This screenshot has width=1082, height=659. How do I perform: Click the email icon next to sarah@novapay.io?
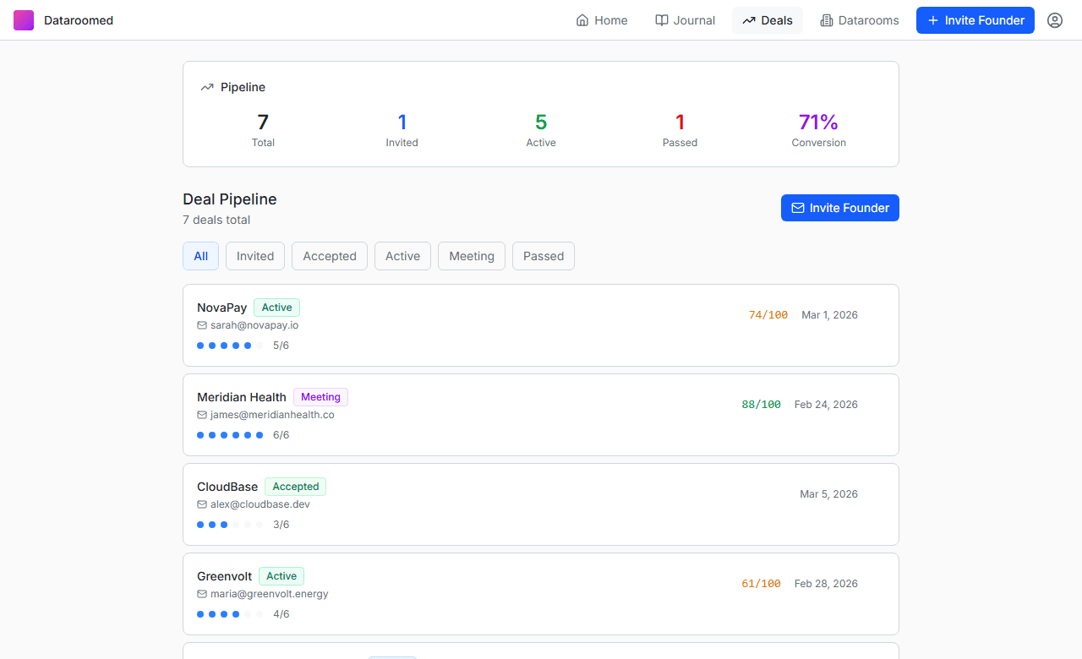pos(201,324)
